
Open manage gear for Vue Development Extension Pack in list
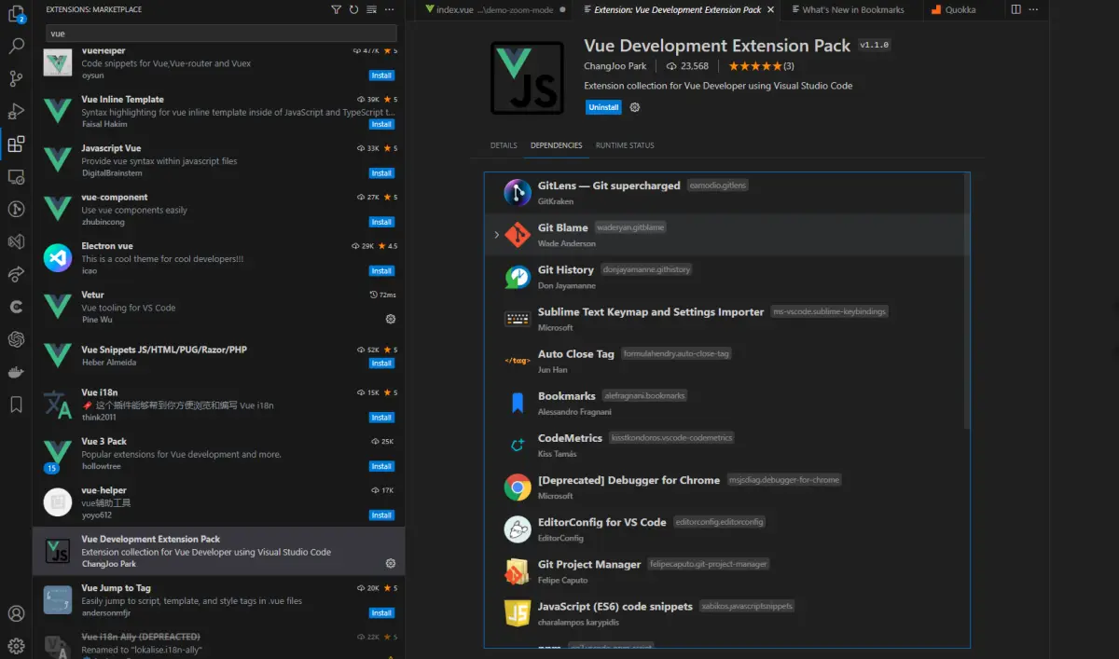(390, 563)
